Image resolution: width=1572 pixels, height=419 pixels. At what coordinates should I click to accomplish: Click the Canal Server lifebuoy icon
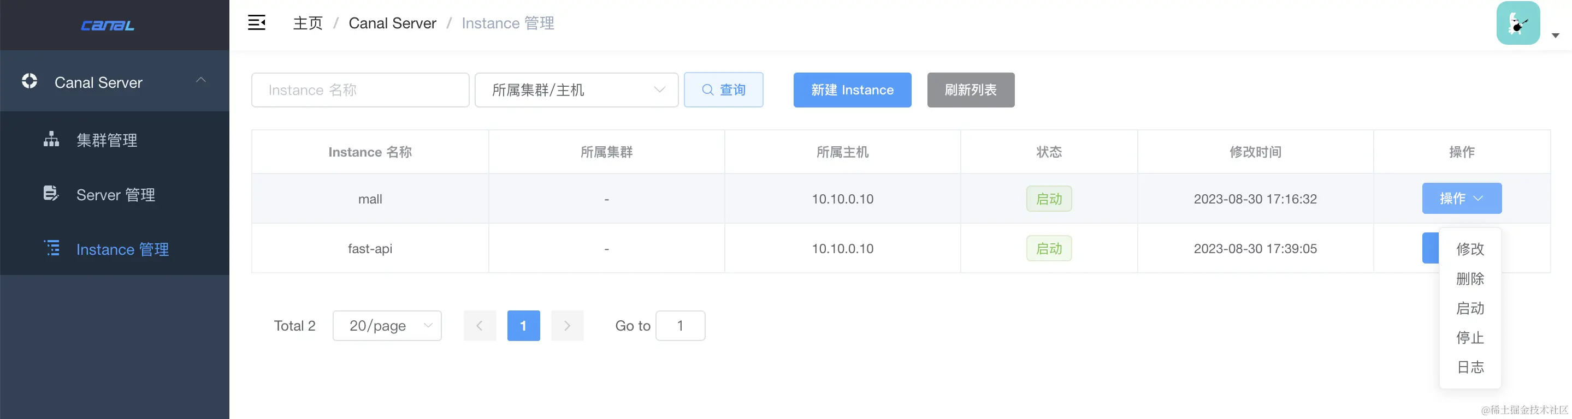[29, 81]
